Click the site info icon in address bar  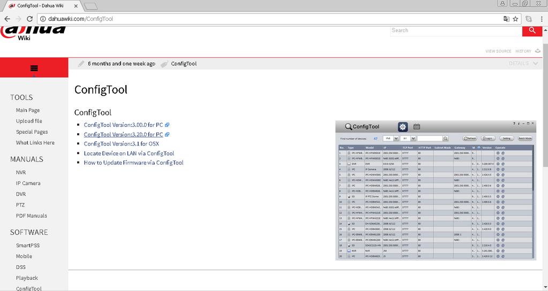point(43,19)
